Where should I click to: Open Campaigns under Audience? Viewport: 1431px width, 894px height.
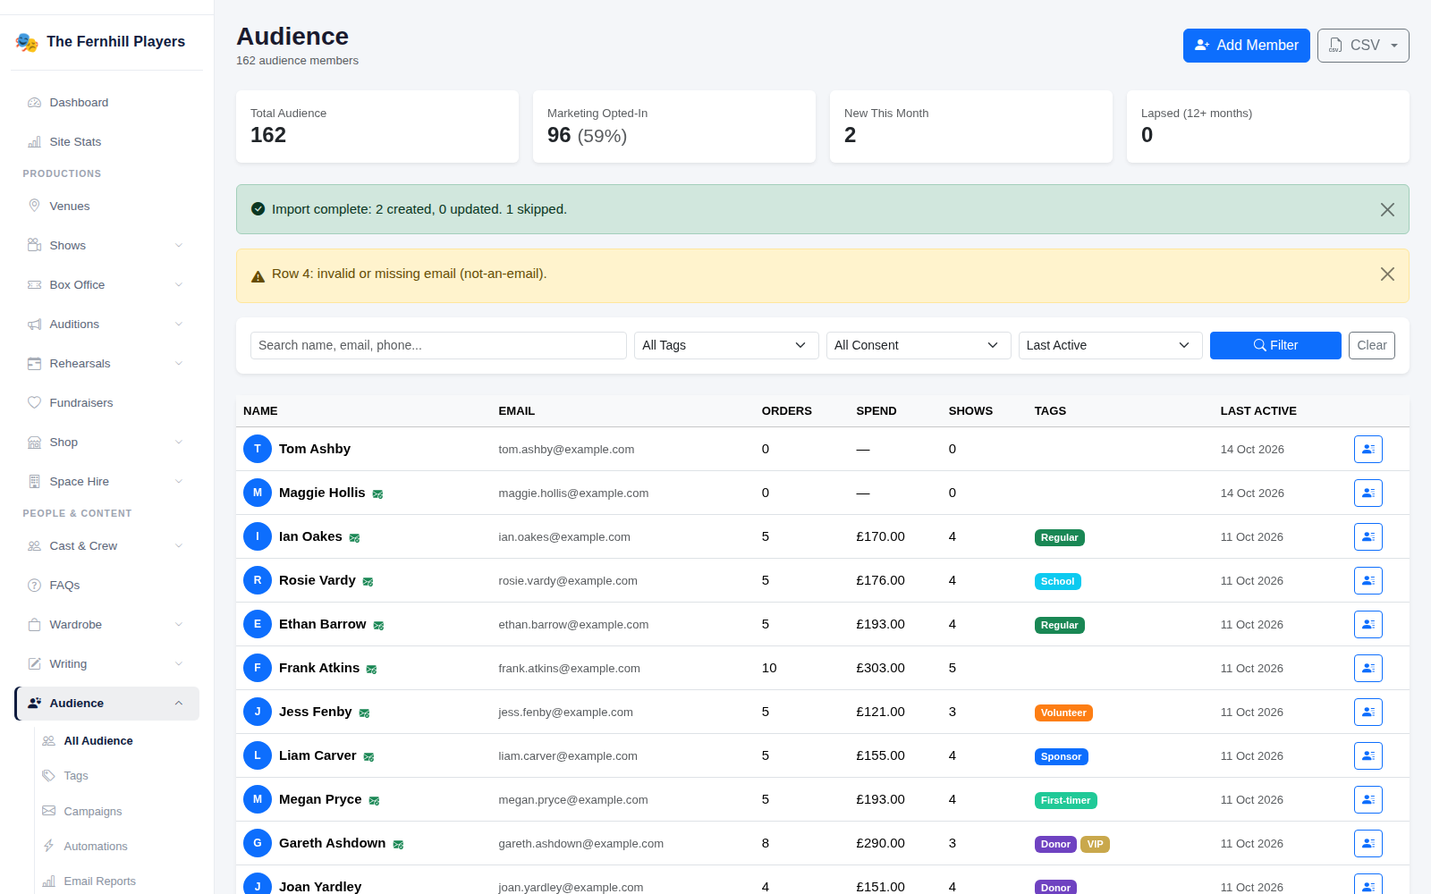(117, 812)
